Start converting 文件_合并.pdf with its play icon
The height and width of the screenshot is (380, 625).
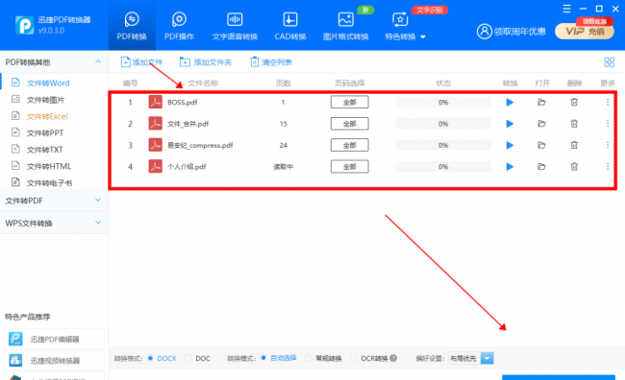click(510, 124)
